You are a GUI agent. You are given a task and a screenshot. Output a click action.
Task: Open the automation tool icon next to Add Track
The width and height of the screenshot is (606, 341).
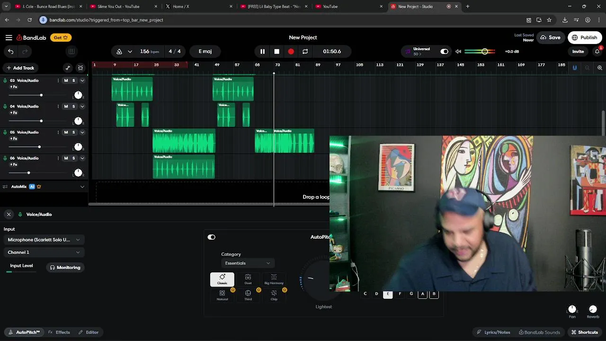(x=68, y=68)
